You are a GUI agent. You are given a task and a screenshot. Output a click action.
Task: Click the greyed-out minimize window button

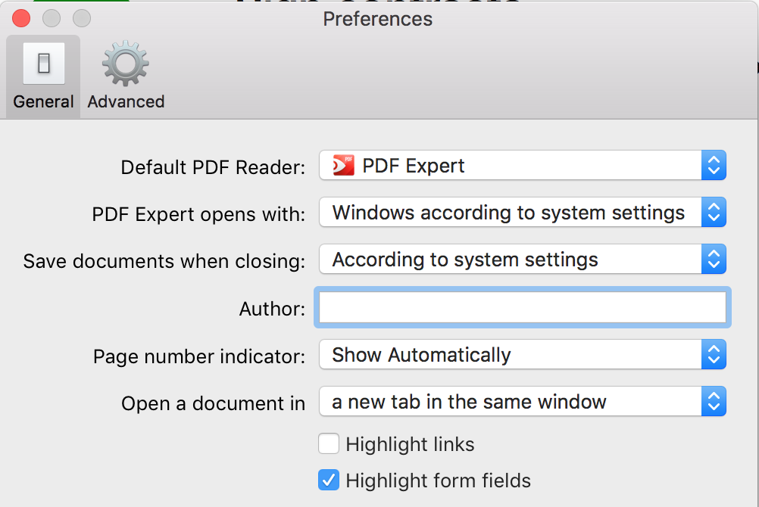(x=52, y=18)
